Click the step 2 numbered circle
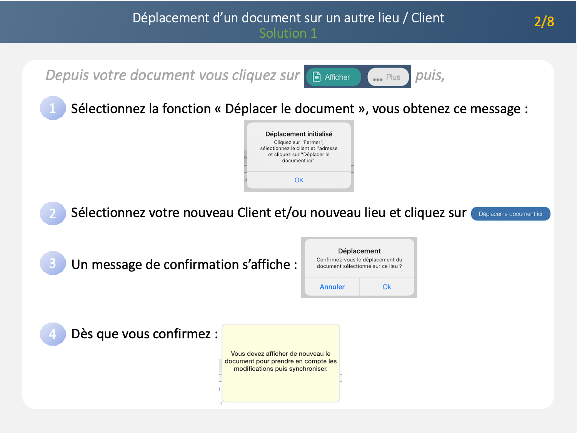 [53, 213]
